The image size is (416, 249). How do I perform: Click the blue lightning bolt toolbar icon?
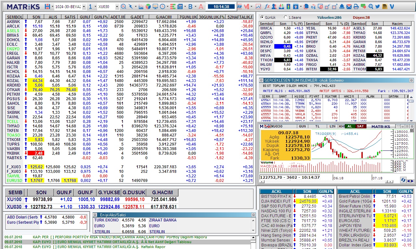click(131, 6)
